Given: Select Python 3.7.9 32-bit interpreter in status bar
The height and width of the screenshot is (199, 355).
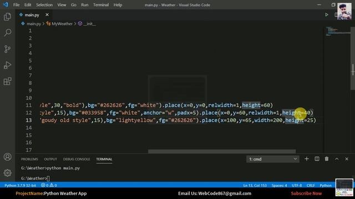Looking at the screenshot, I should coord(20,185).
